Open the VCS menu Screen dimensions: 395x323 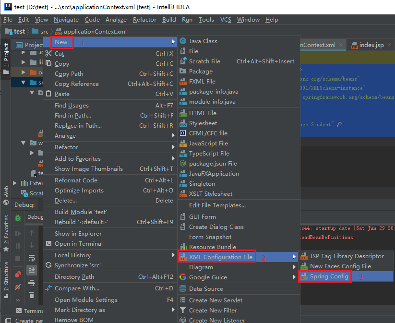[x=226, y=20]
